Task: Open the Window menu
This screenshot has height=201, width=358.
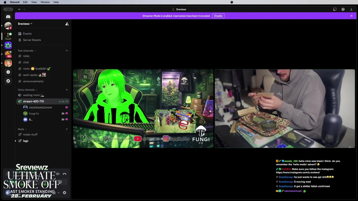Action: pyautogui.click(x=45, y=2)
